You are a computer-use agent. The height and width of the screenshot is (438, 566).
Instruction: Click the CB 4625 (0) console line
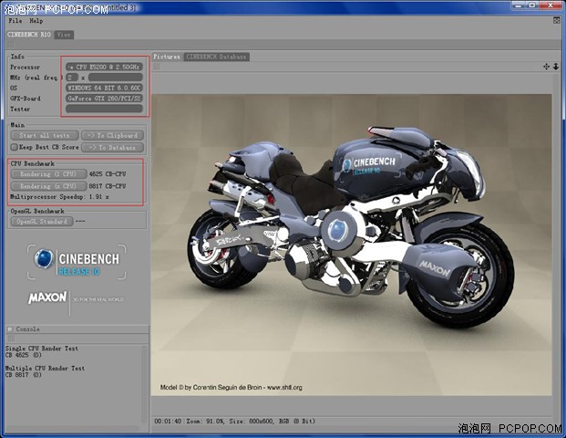pyautogui.click(x=24, y=355)
